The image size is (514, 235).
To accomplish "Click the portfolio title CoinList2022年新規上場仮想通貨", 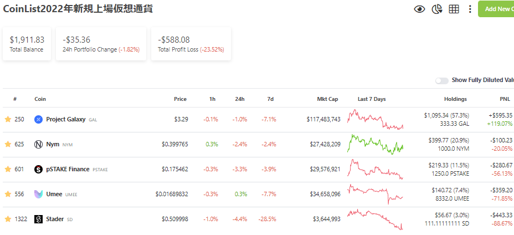I will (x=78, y=9).
